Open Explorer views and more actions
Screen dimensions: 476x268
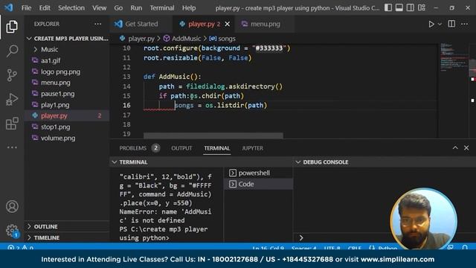click(x=97, y=24)
